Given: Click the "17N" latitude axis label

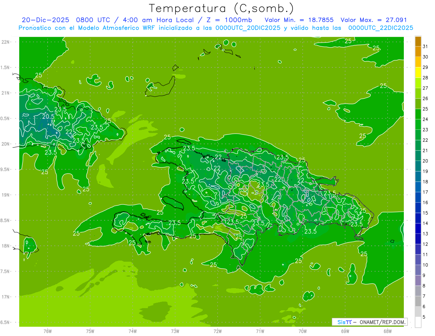Looking at the screenshot, I should pyautogui.click(x=5, y=297).
